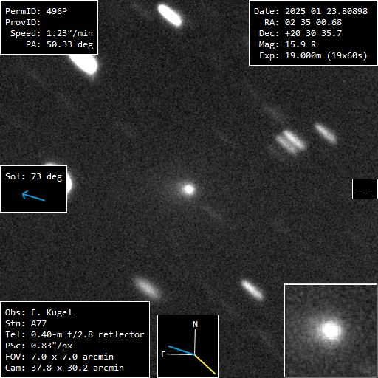Click the PA: 50.33 deg value
378x378 pixels.
(60, 44)
